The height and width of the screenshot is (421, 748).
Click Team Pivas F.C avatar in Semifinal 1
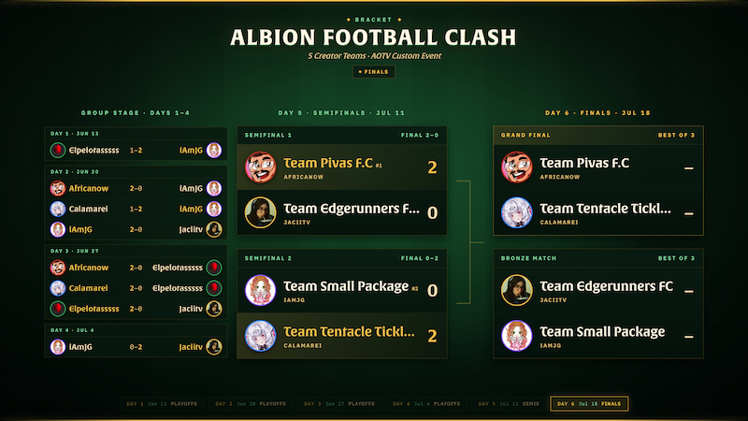tap(261, 167)
